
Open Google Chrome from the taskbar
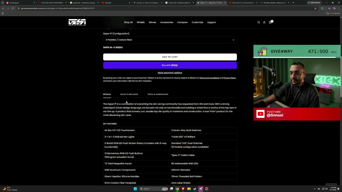[x=177, y=189]
